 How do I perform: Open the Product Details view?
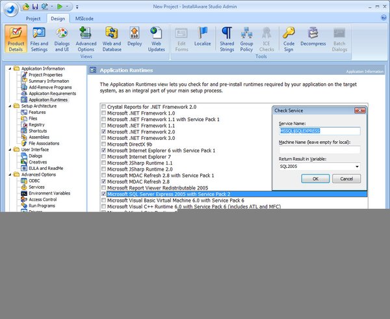tap(16, 39)
